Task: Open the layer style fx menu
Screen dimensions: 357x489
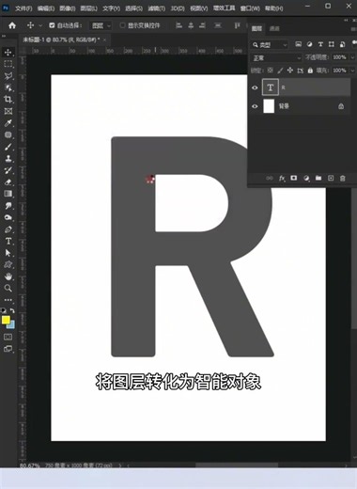Action: pyautogui.click(x=282, y=178)
